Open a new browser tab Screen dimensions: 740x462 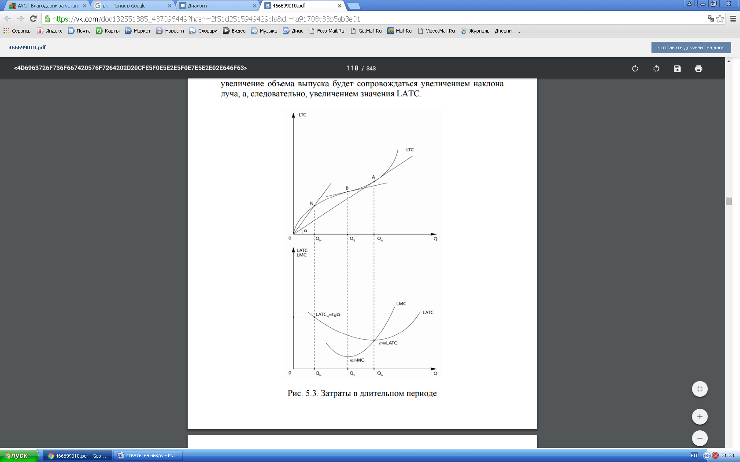coord(353,6)
